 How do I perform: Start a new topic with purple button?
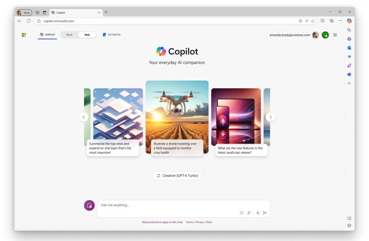89,205
